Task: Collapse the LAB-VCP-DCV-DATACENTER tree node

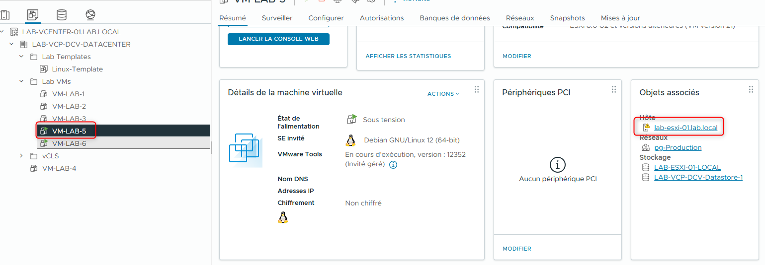Action: pyautogui.click(x=11, y=44)
